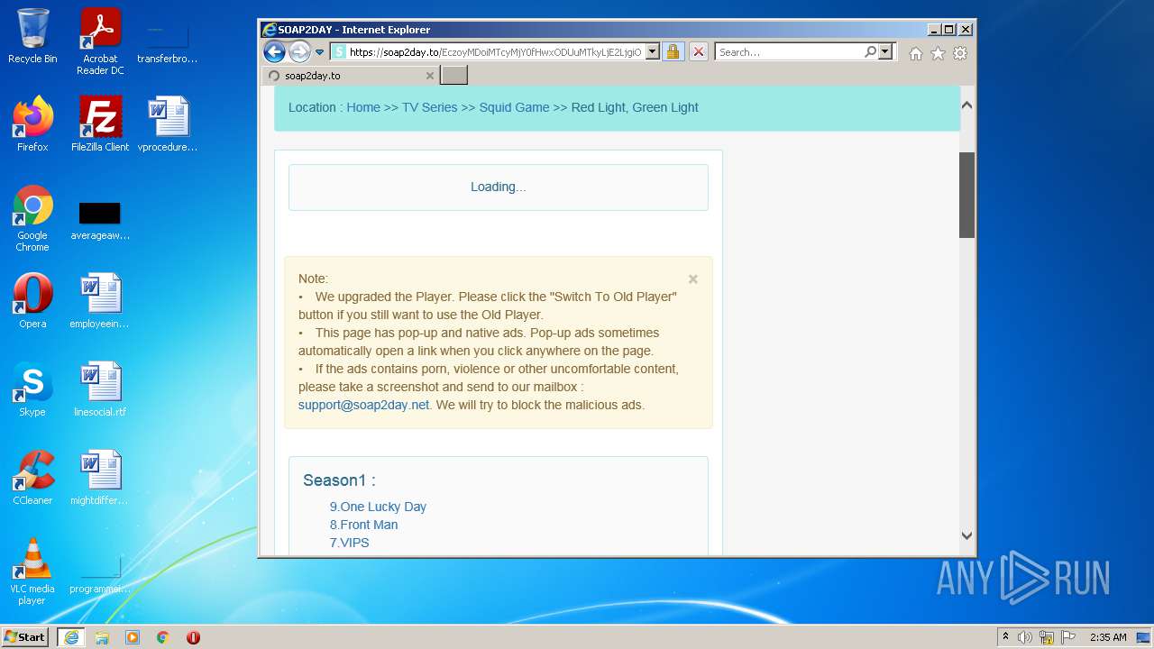This screenshot has height=649, width=1154.
Task: Click the Home breadcrumb link
Action: (363, 107)
